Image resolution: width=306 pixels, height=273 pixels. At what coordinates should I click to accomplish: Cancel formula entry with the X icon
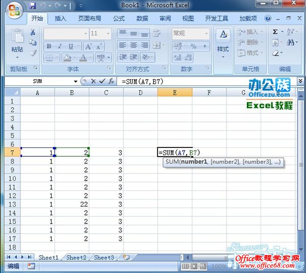tap(93, 81)
